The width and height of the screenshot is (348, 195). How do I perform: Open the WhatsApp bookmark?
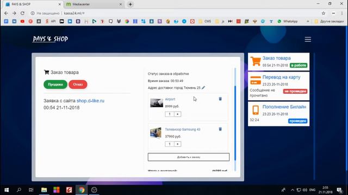point(288,22)
